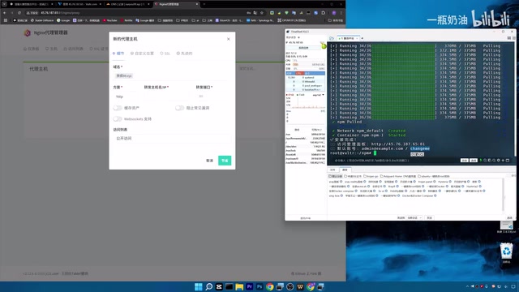Open Premiere Pro from taskbar
This screenshot has width=519, height=292.
point(250,286)
